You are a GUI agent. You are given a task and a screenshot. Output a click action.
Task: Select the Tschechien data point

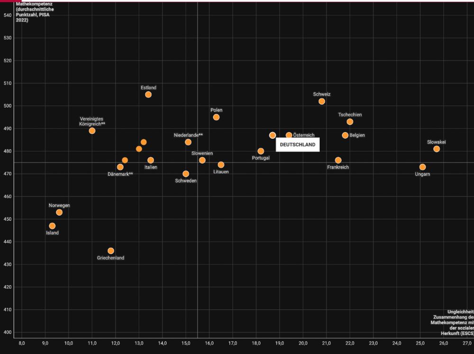tap(350, 122)
